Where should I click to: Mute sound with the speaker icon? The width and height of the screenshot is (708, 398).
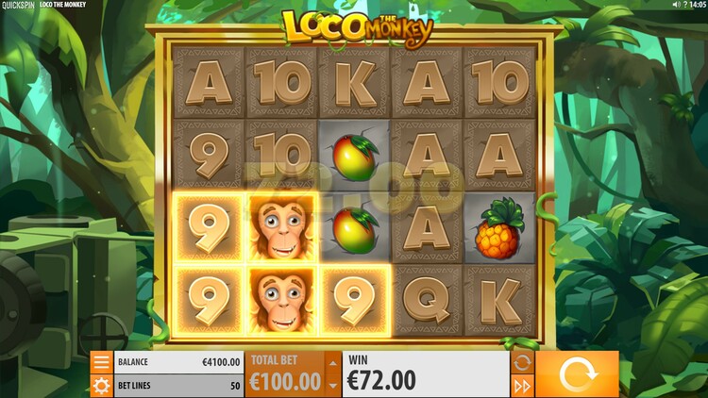[676, 5]
